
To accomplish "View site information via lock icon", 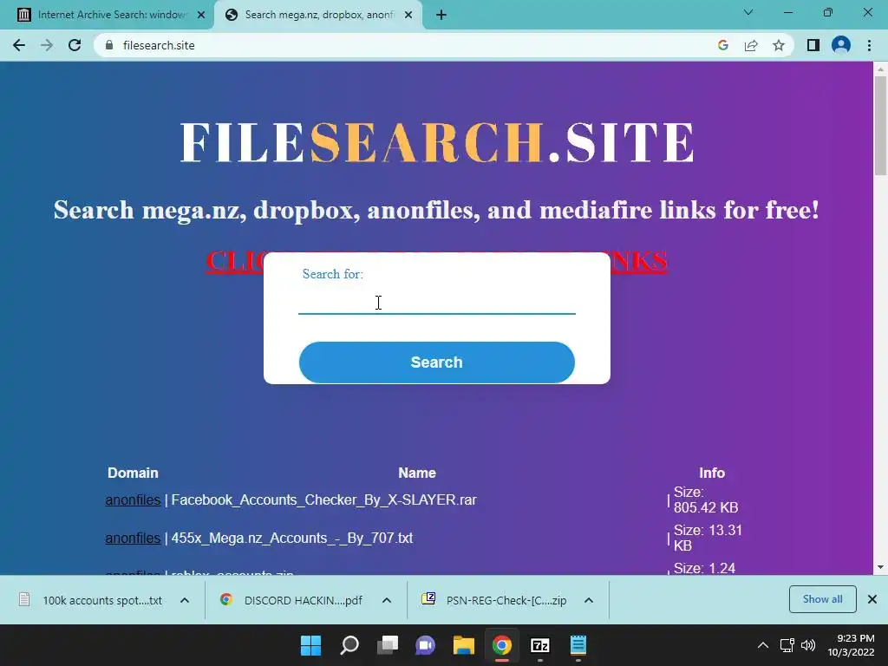I will 109,45.
